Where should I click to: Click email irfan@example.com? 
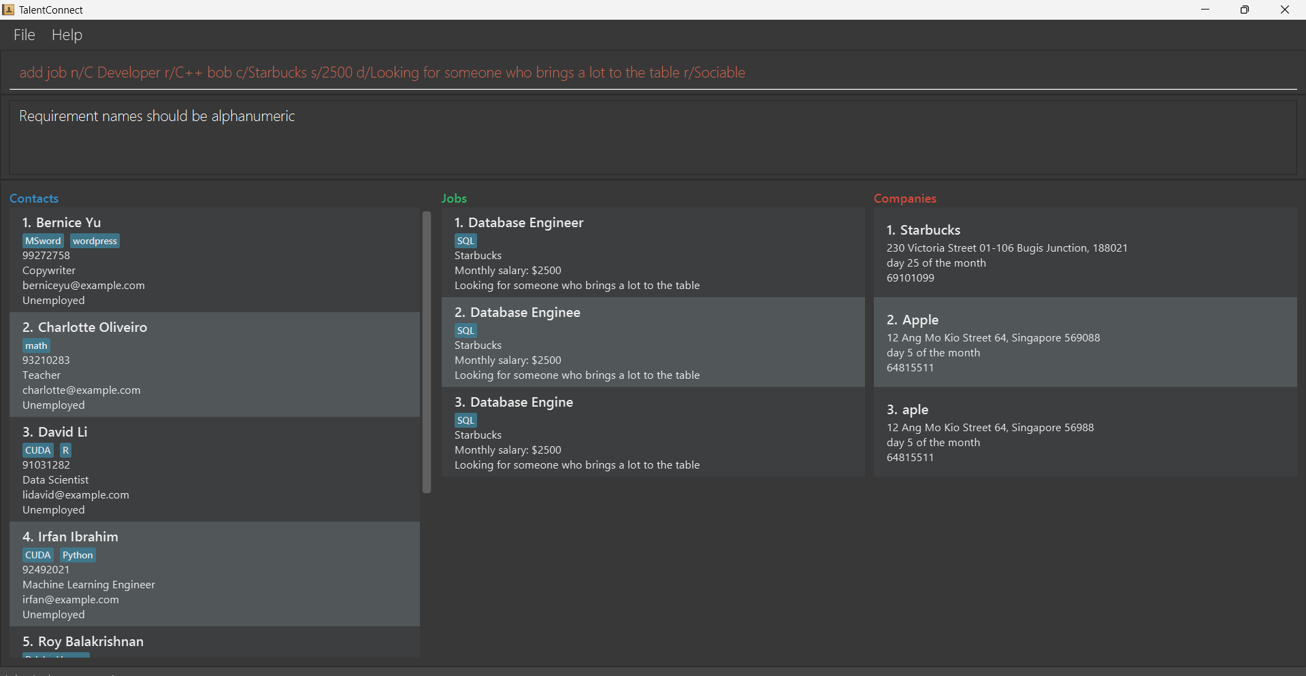(x=71, y=600)
